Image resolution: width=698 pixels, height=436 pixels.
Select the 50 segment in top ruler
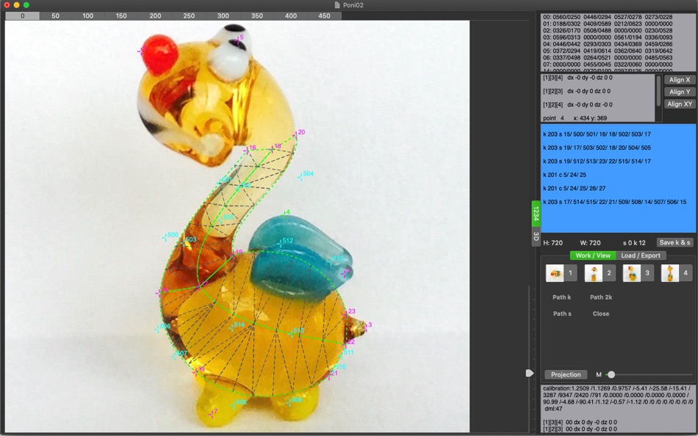tap(55, 15)
